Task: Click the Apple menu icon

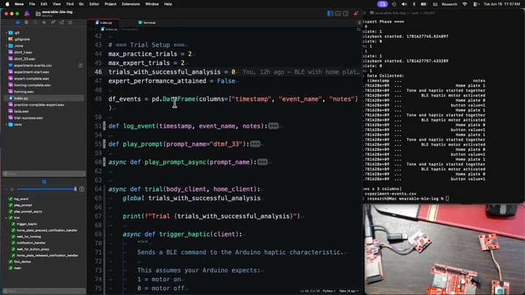Action: [x=7, y=4]
